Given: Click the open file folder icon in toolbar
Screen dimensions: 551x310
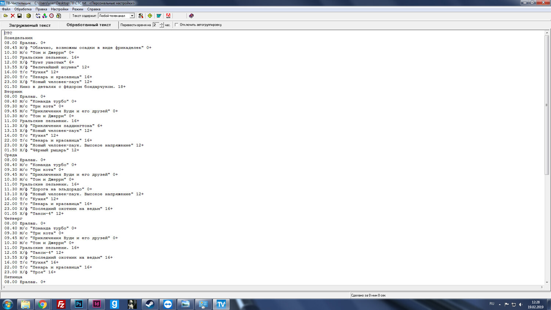Looking at the screenshot, I should 6,16.
